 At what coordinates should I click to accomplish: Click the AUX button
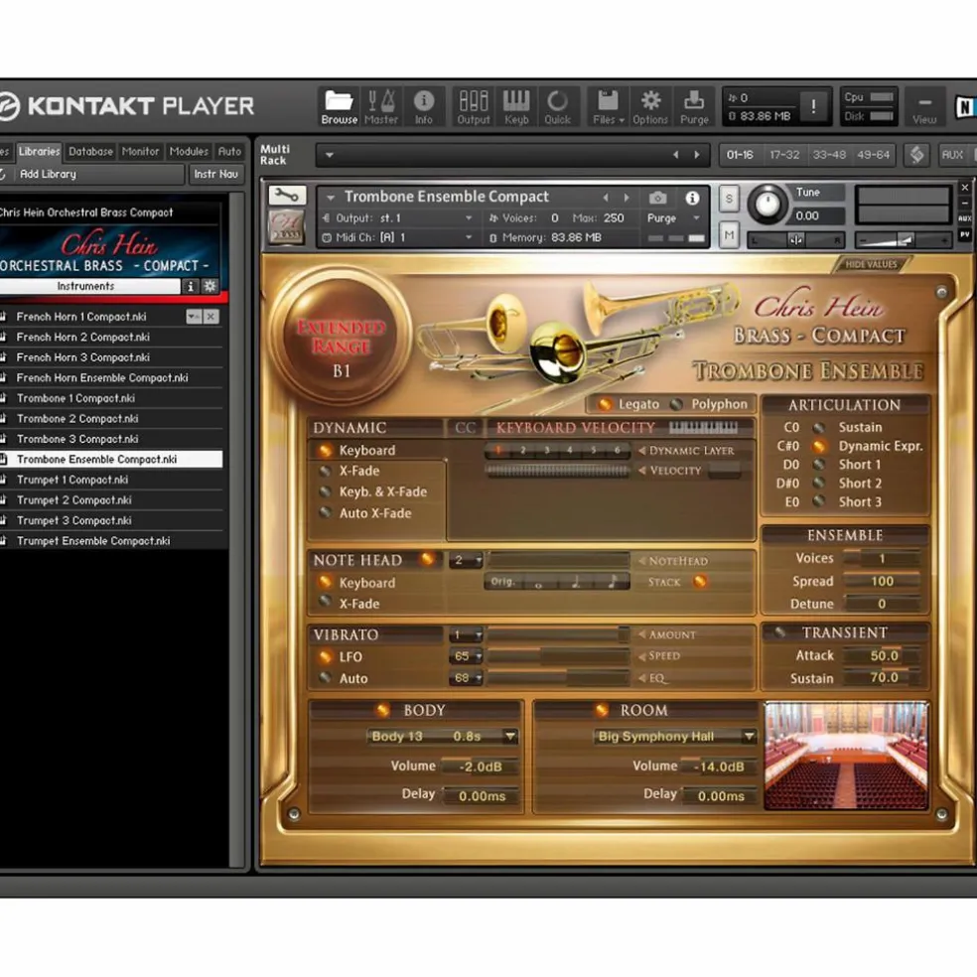click(952, 155)
